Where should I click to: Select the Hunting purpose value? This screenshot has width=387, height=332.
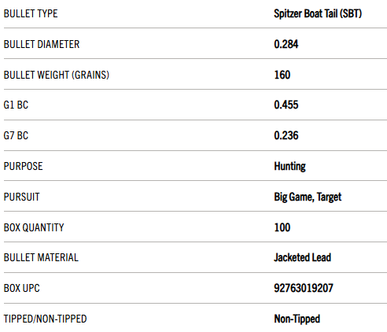289,167
